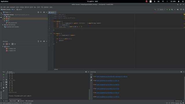The height and width of the screenshot is (104, 185).
Task: Hide the Project panel with minus icon
Action: click(x=47, y=12)
